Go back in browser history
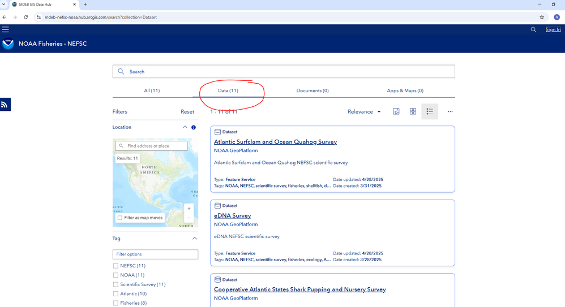This screenshot has height=307, width=565. point(5,17)
